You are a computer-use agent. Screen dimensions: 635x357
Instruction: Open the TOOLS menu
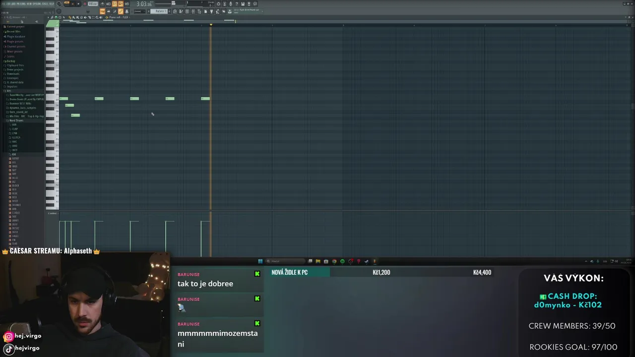click(x=45, y=3)
